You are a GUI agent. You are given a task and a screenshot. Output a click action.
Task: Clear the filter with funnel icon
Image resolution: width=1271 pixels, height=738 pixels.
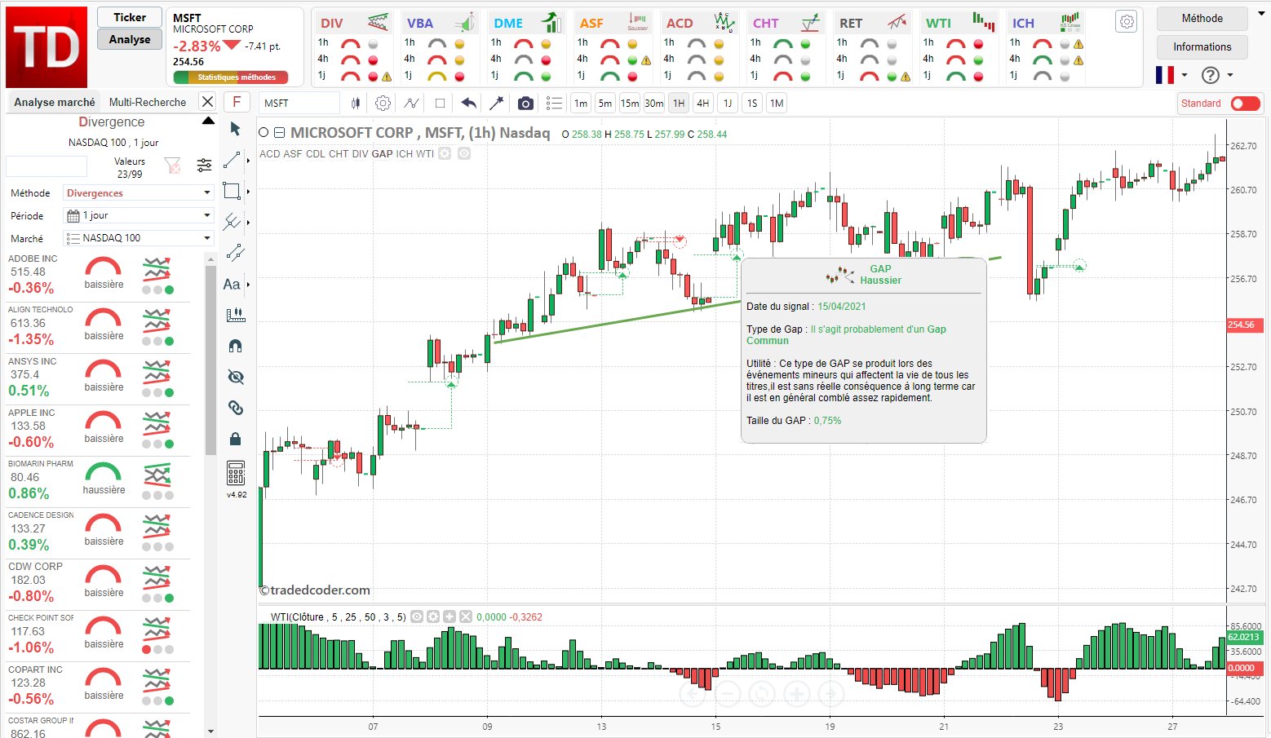pyautogui.click(x=173, y=166)
